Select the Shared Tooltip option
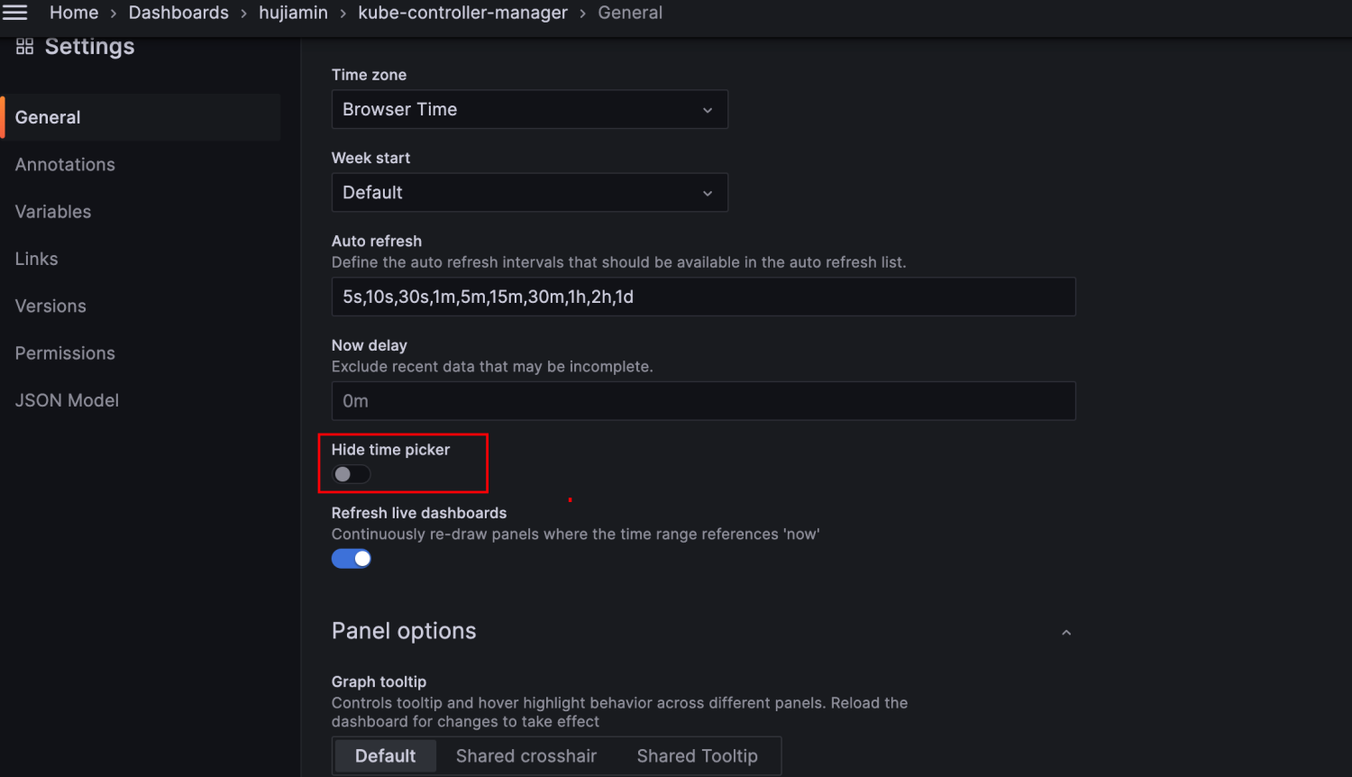The width and height of the screenshot is (1352, 777). tap(697, 756)
